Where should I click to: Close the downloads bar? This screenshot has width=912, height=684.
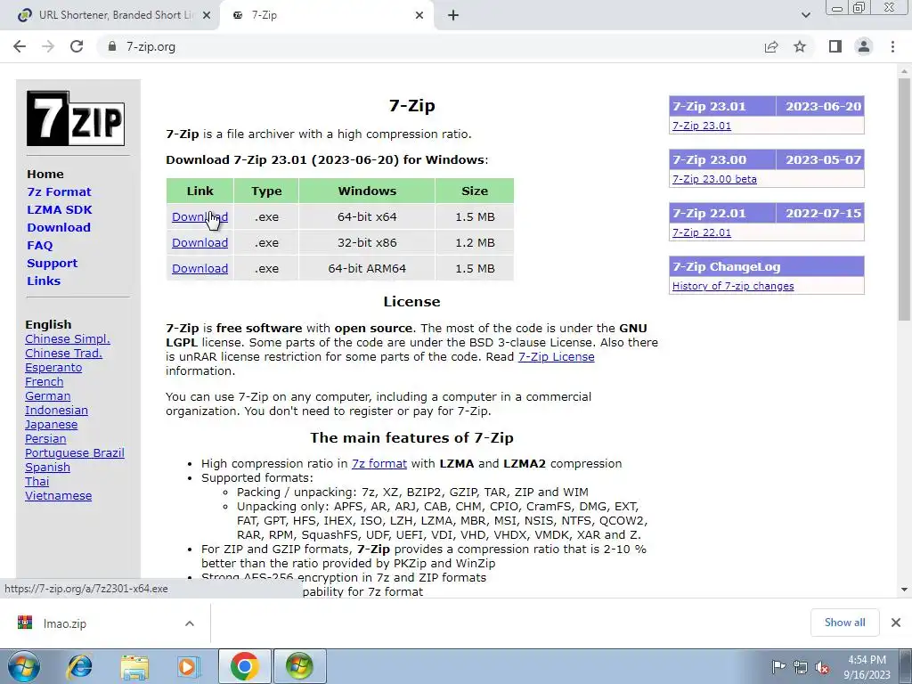(x=896, y=623)
